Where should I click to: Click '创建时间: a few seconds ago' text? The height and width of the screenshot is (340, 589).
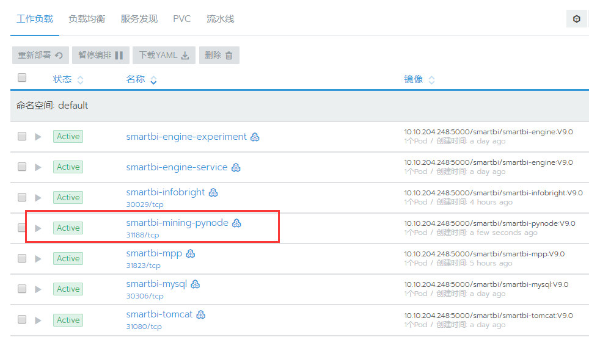487,233
